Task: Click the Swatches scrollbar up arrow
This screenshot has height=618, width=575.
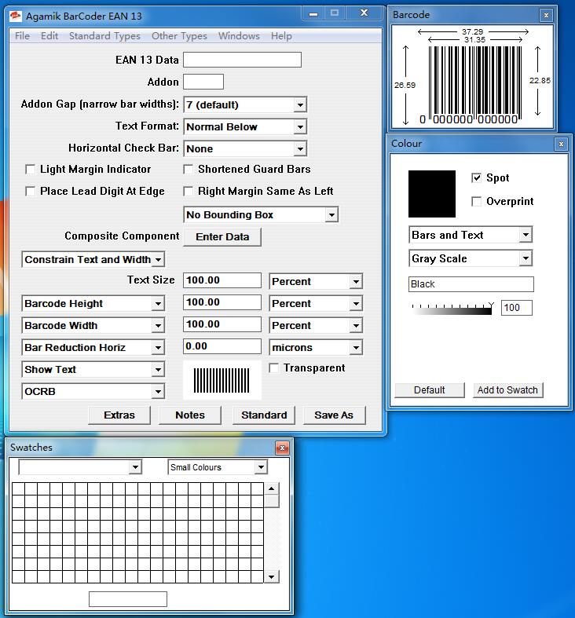Action: 271,489
